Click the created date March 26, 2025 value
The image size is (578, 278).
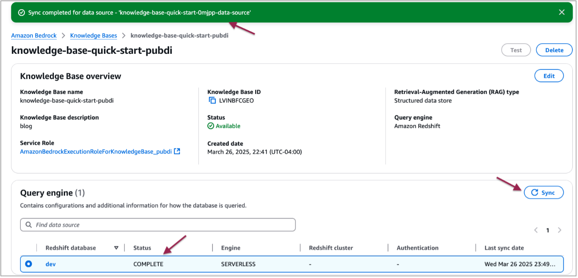[255, 152]
